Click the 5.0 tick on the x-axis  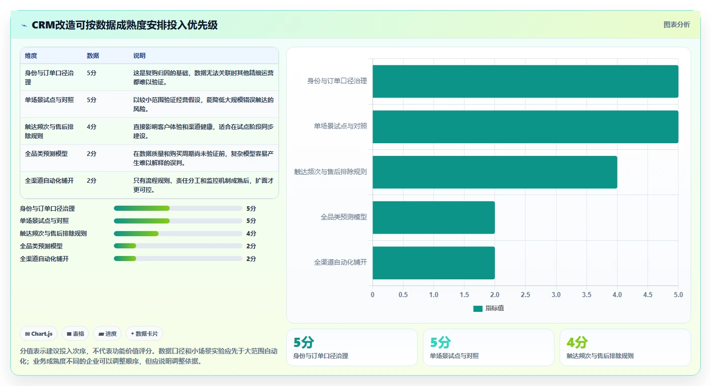(678, 295)
